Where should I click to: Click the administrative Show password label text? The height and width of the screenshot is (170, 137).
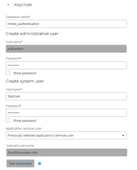(x=25, y=73)
